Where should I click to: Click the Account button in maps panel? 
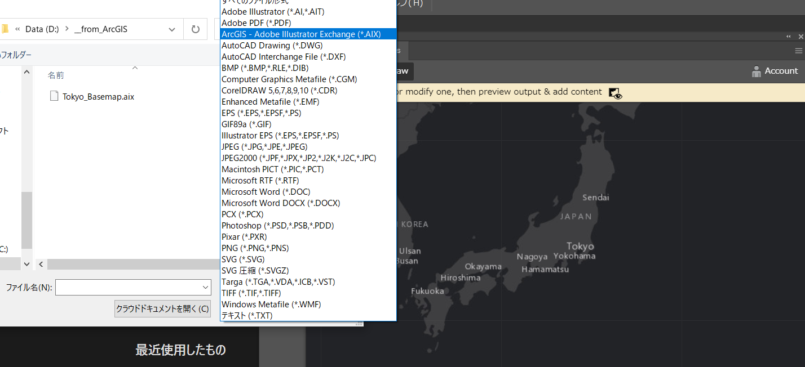[775, 71]
